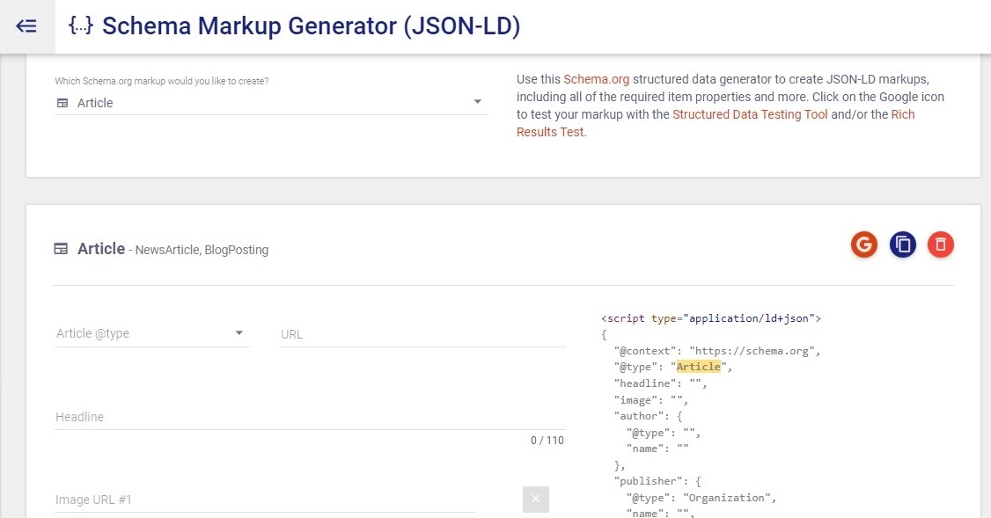
Task: Click the 0/110 character counter
Action: point(547,440)
